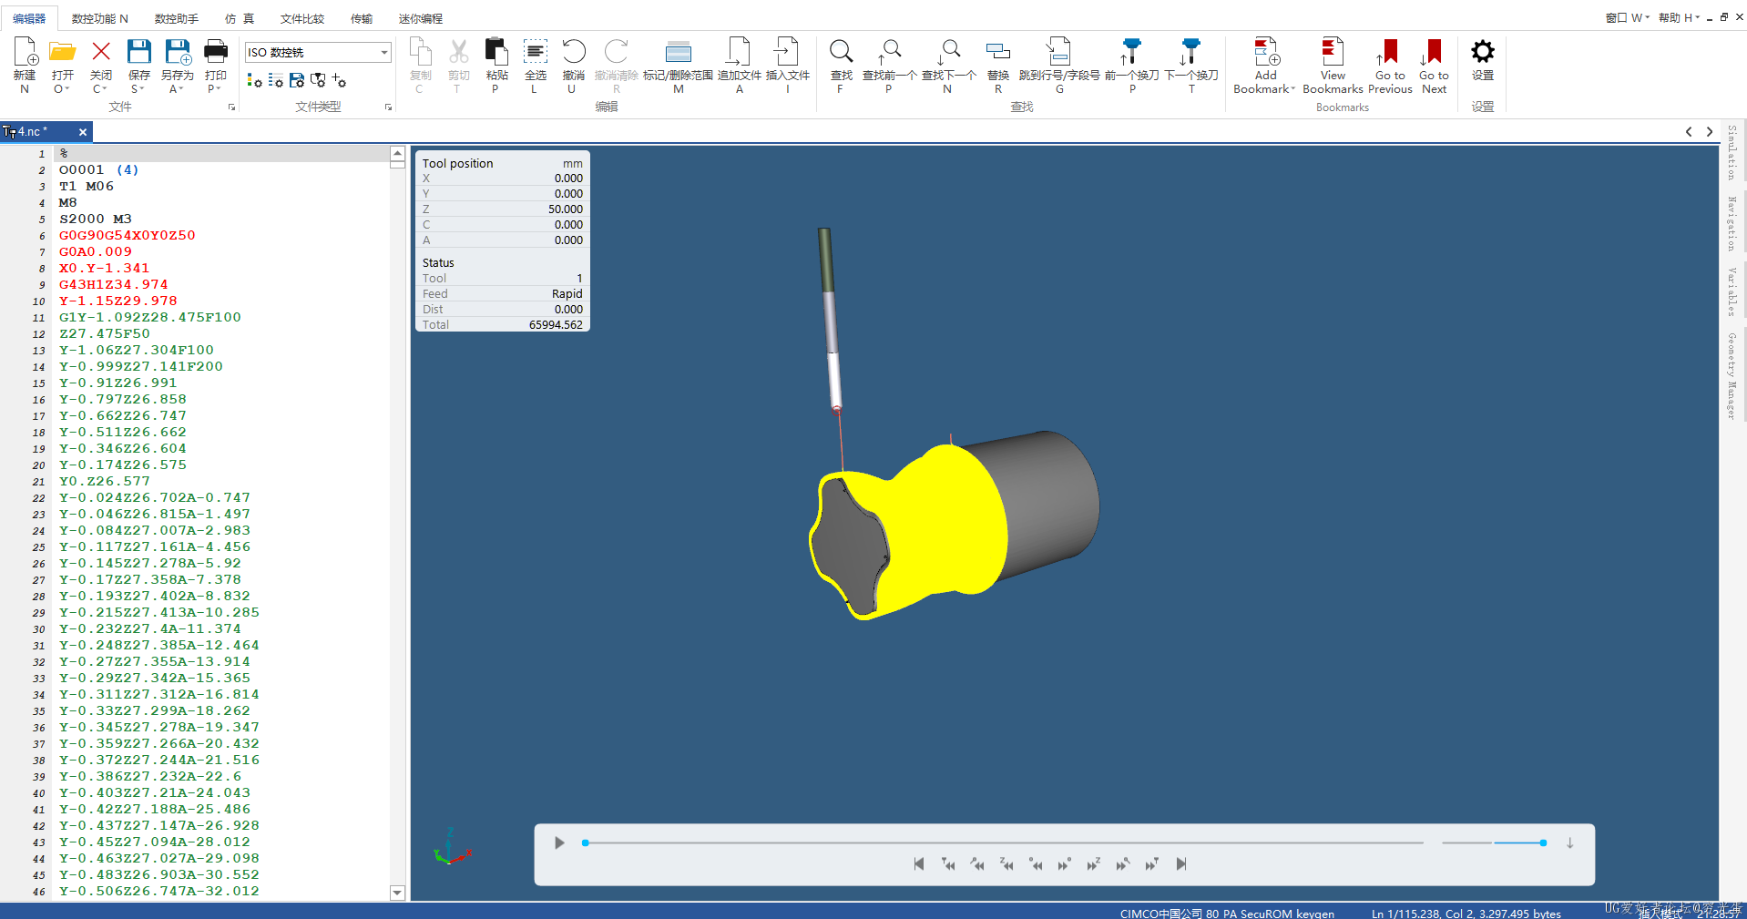Click the save file-type setup disk icon

coord(297,80)
